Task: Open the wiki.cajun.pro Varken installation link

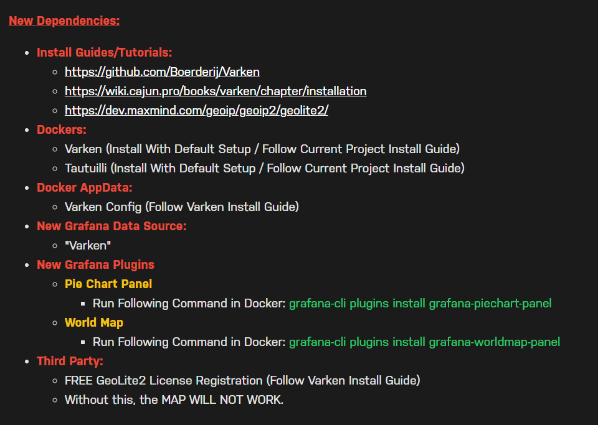Action: (216, 91)
